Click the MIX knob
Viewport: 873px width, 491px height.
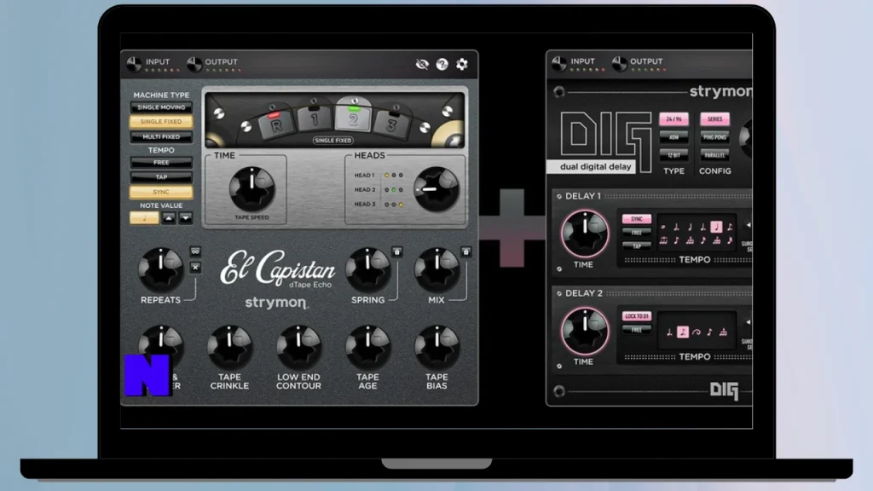coord(436,270)
